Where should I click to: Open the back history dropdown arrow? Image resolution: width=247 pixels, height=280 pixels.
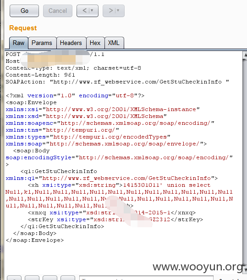pyautogui.click(x=92, y=11)
